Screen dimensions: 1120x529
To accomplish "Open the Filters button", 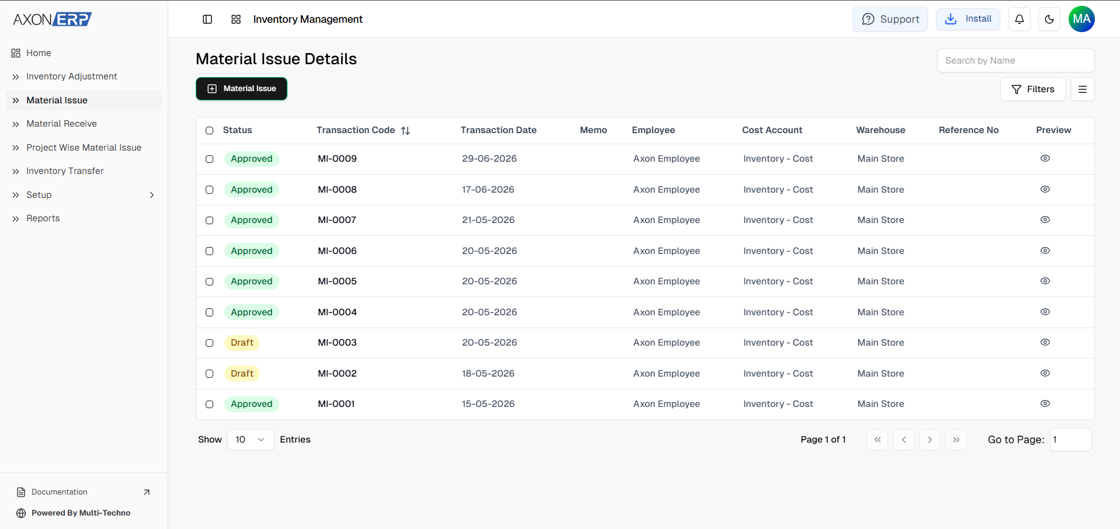I will tap(1033, 89).
